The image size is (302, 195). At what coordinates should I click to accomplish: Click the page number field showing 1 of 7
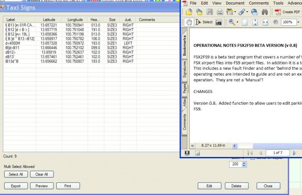[x=277, y=153]
